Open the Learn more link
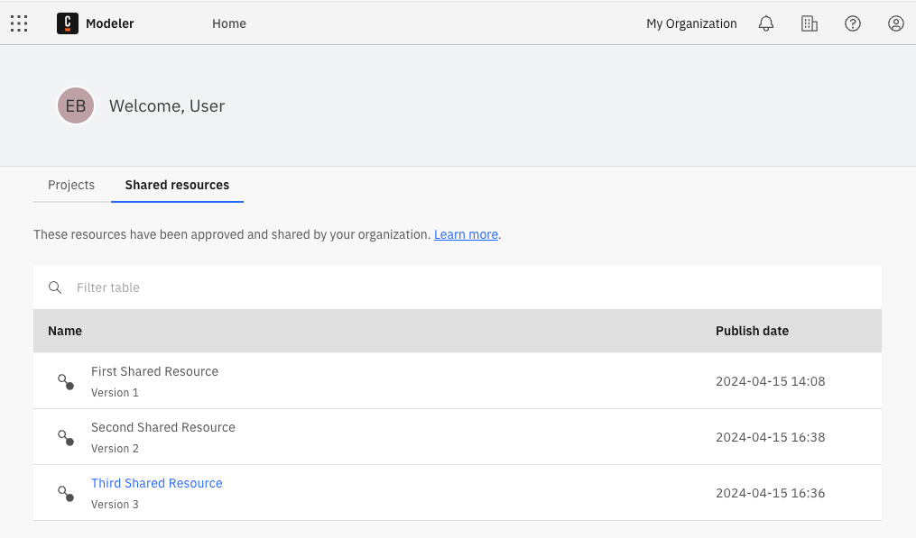 point(466,234)
